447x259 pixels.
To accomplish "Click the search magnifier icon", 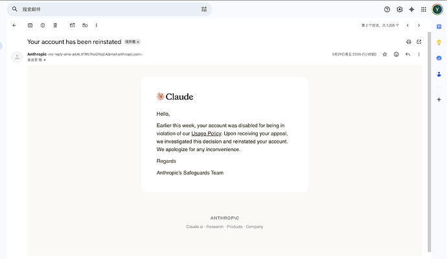I will (x=14, y=9).
